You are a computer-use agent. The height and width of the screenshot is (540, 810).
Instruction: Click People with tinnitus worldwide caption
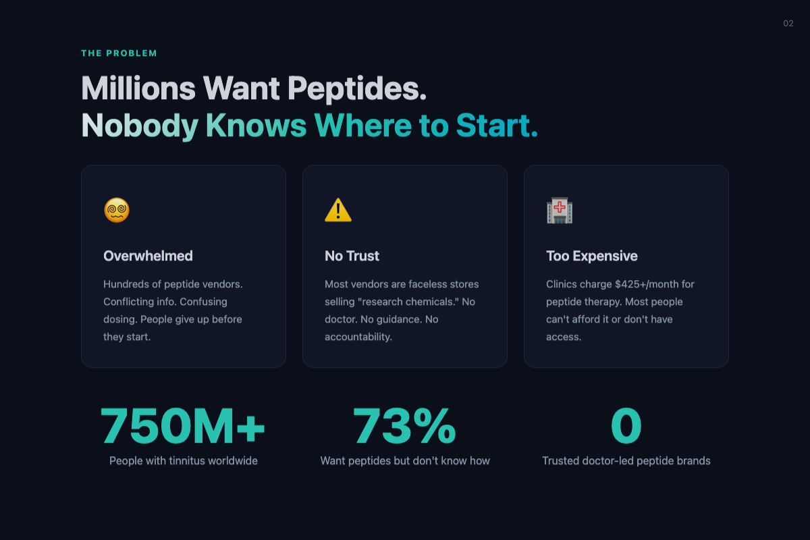pos(184,461)
